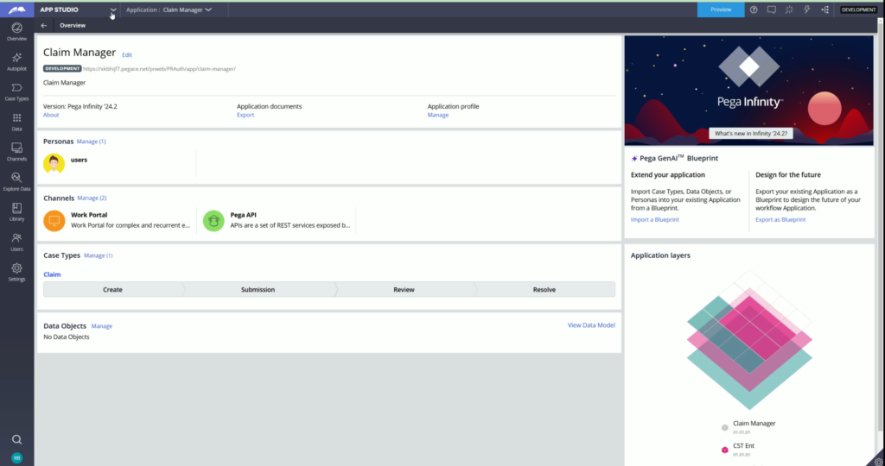Open the chat bubble icon in header
The width and height of the screenshot is (885, 466).
[x=772, y=9]
